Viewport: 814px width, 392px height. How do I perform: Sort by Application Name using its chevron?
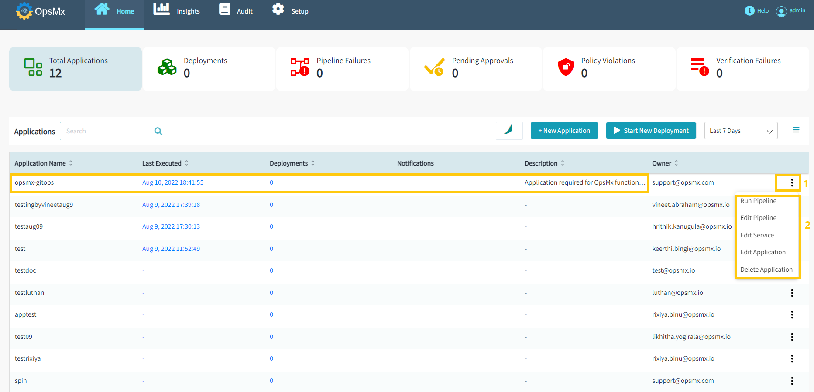coord(71,163)
